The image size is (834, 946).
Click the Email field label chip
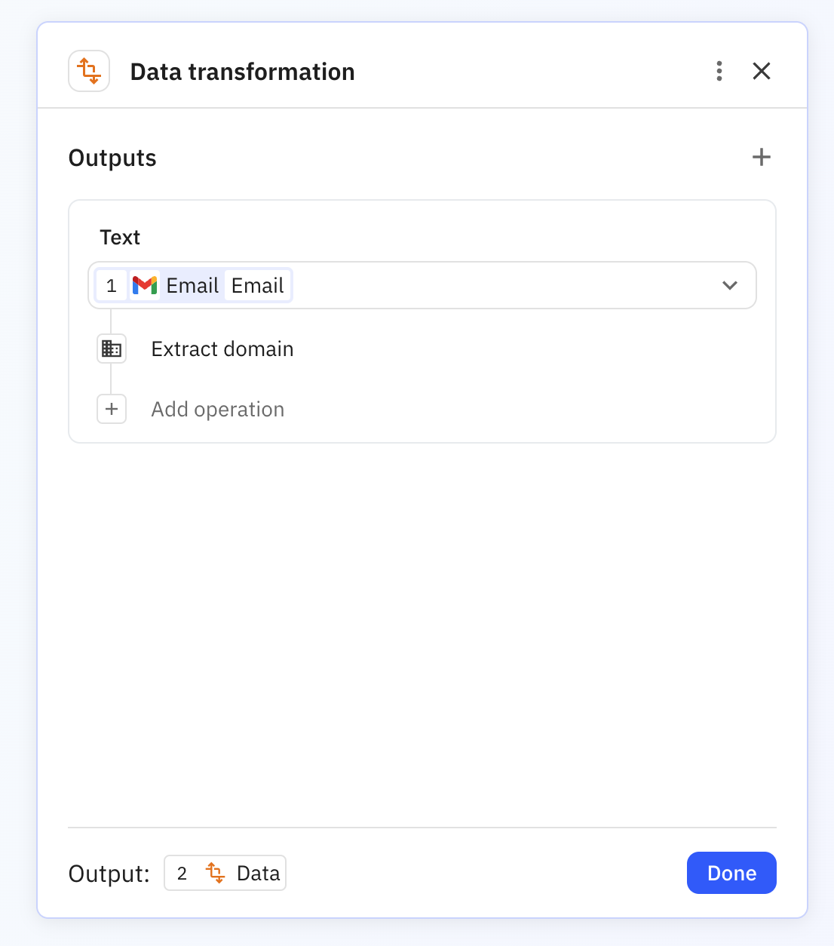(x=258, y=285)
